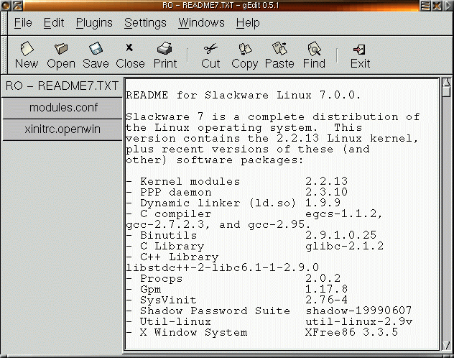454x358 pixels.
Task: Click the vertical scrollbar thumb
Action: (x=447, y=92)
